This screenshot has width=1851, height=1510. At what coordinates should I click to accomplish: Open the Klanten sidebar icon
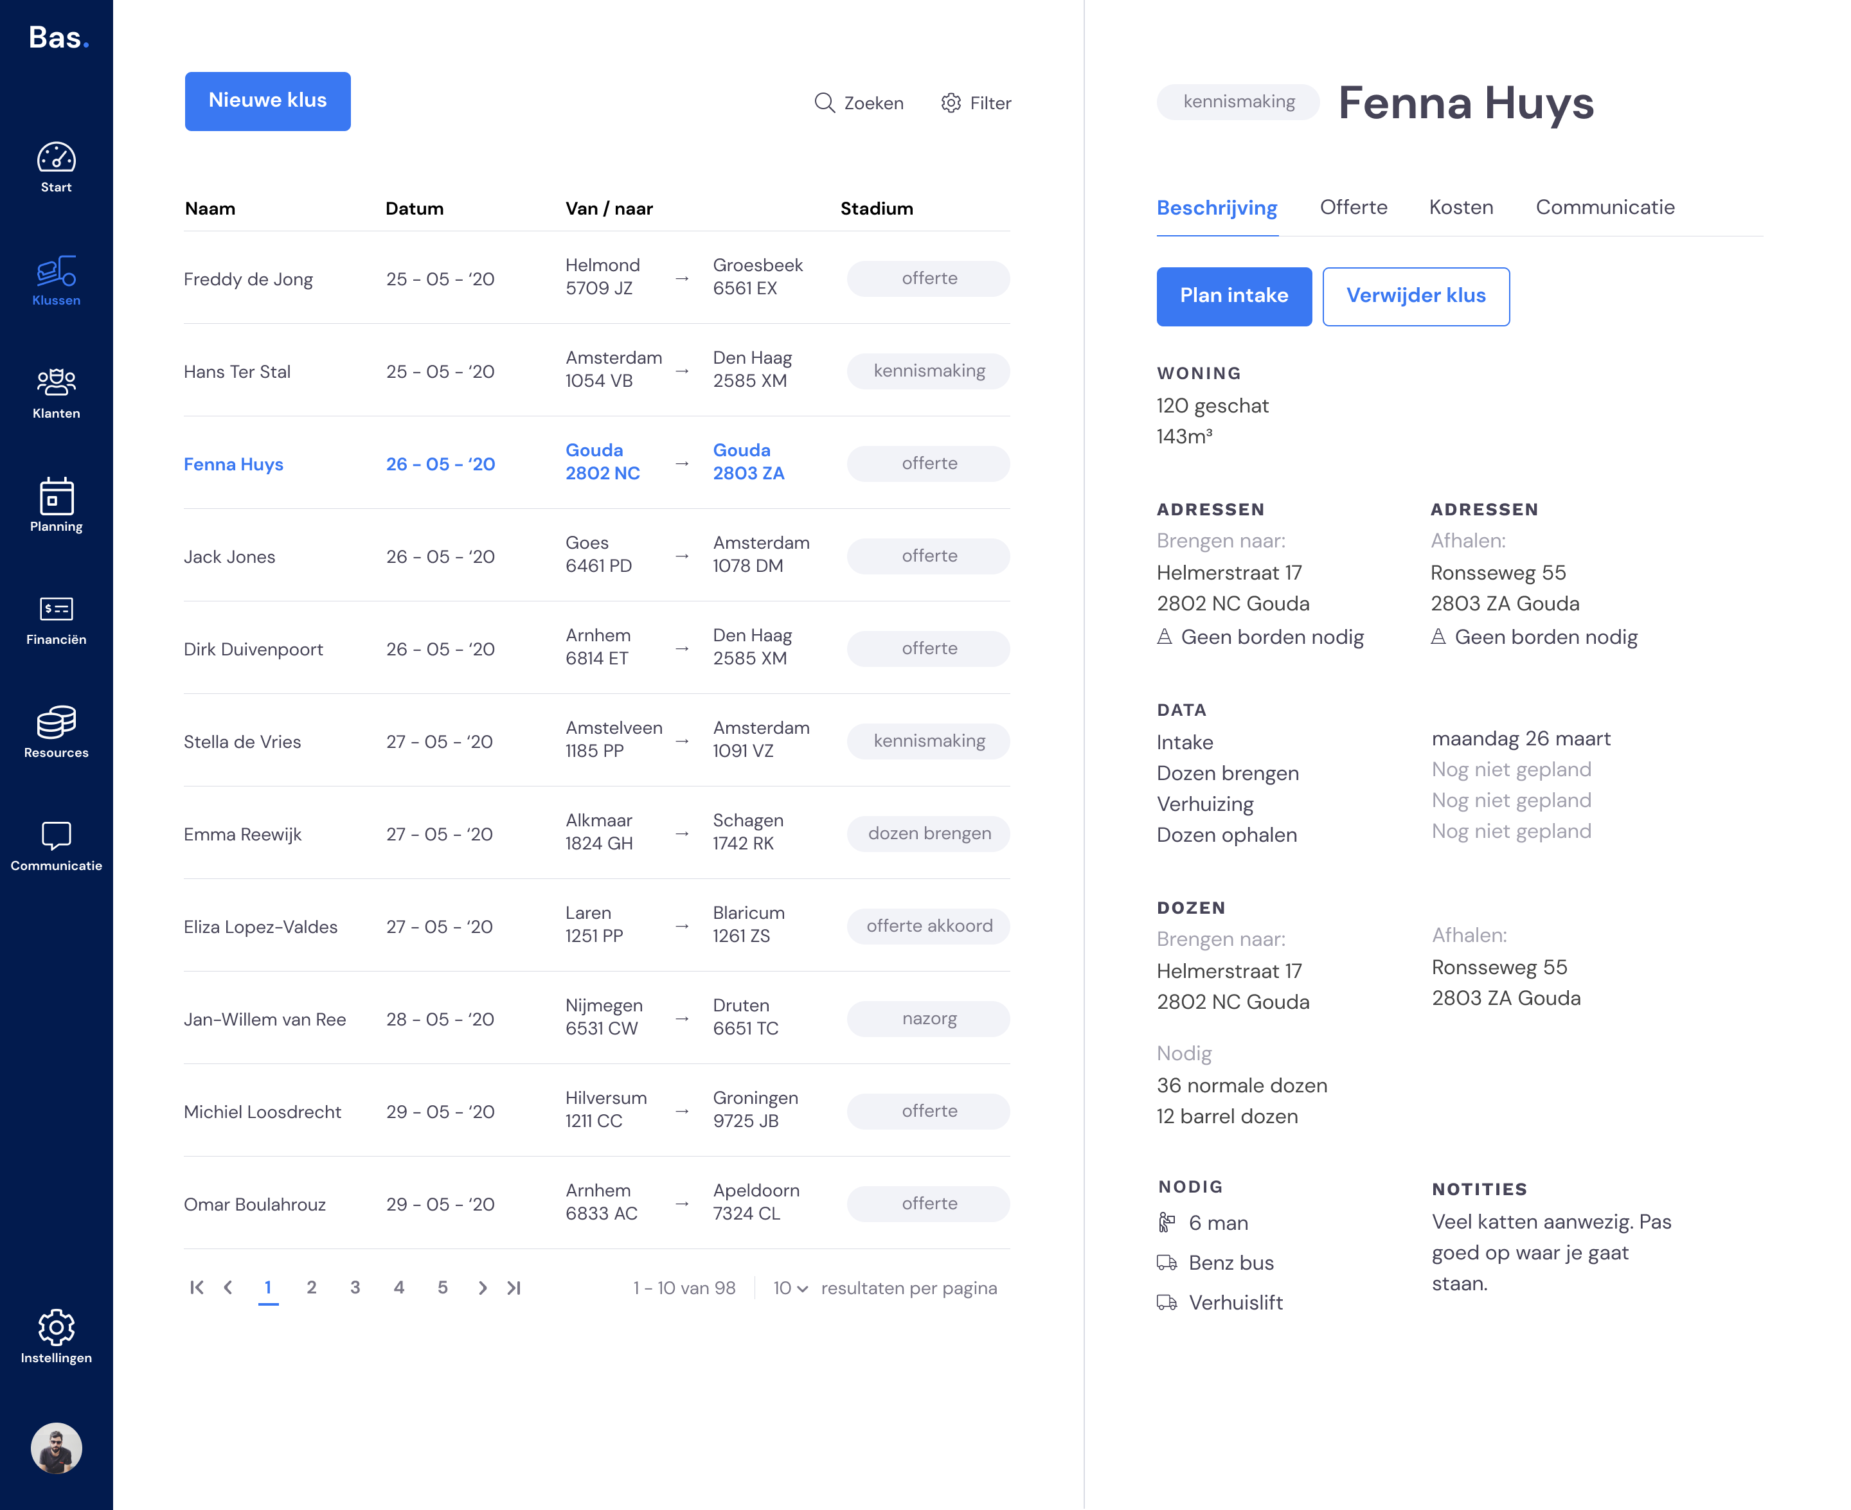56,384
